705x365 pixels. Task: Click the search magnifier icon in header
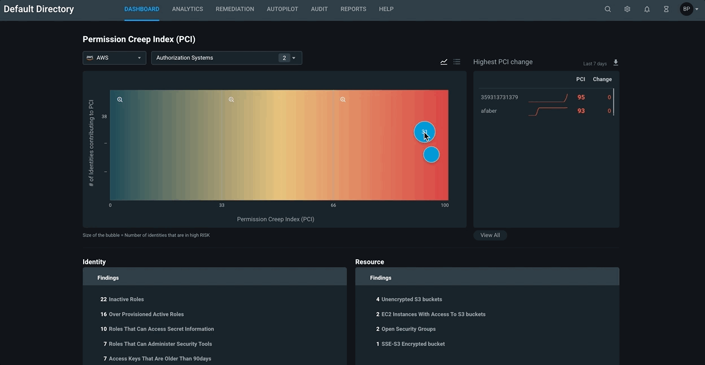pyautogui.click(x=608, y=9)
